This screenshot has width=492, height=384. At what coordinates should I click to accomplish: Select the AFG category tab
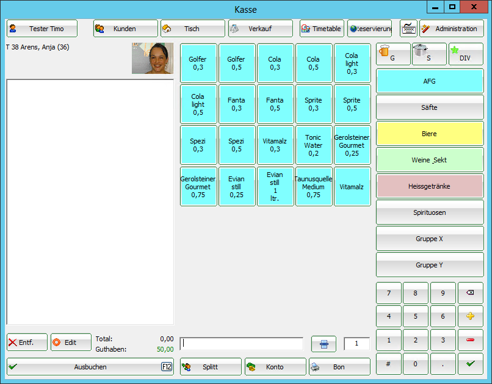(x=430, y=81)
